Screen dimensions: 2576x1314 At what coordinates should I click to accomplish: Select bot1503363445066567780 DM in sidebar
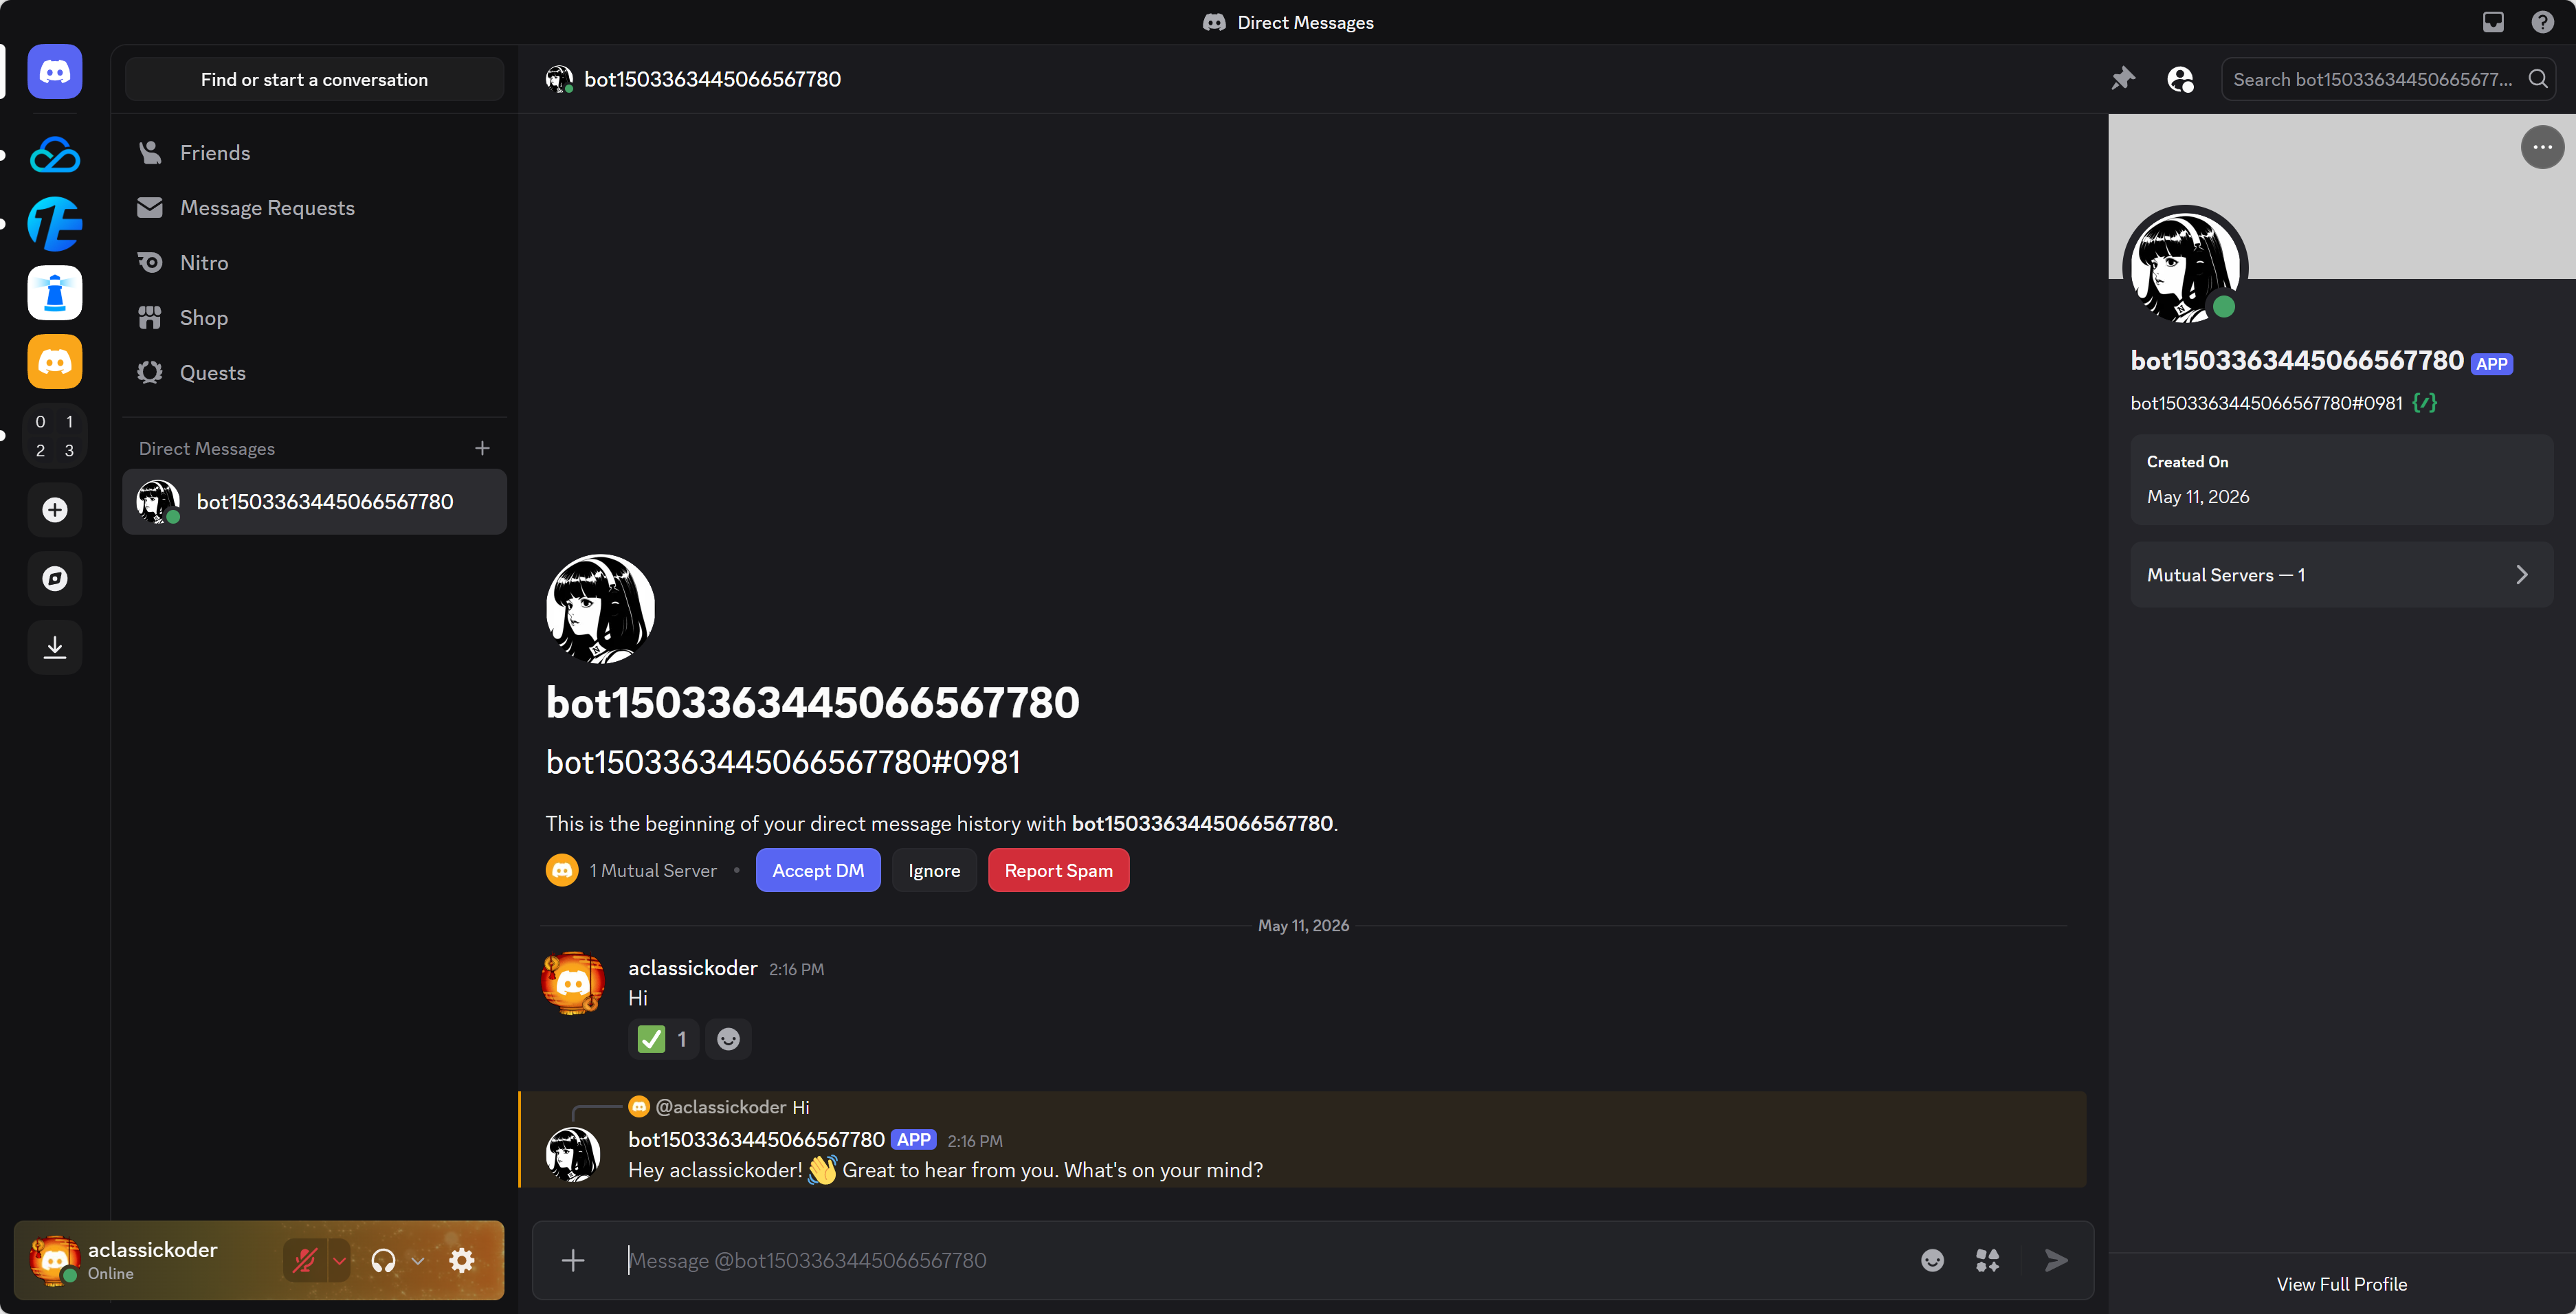pos(314,502)
